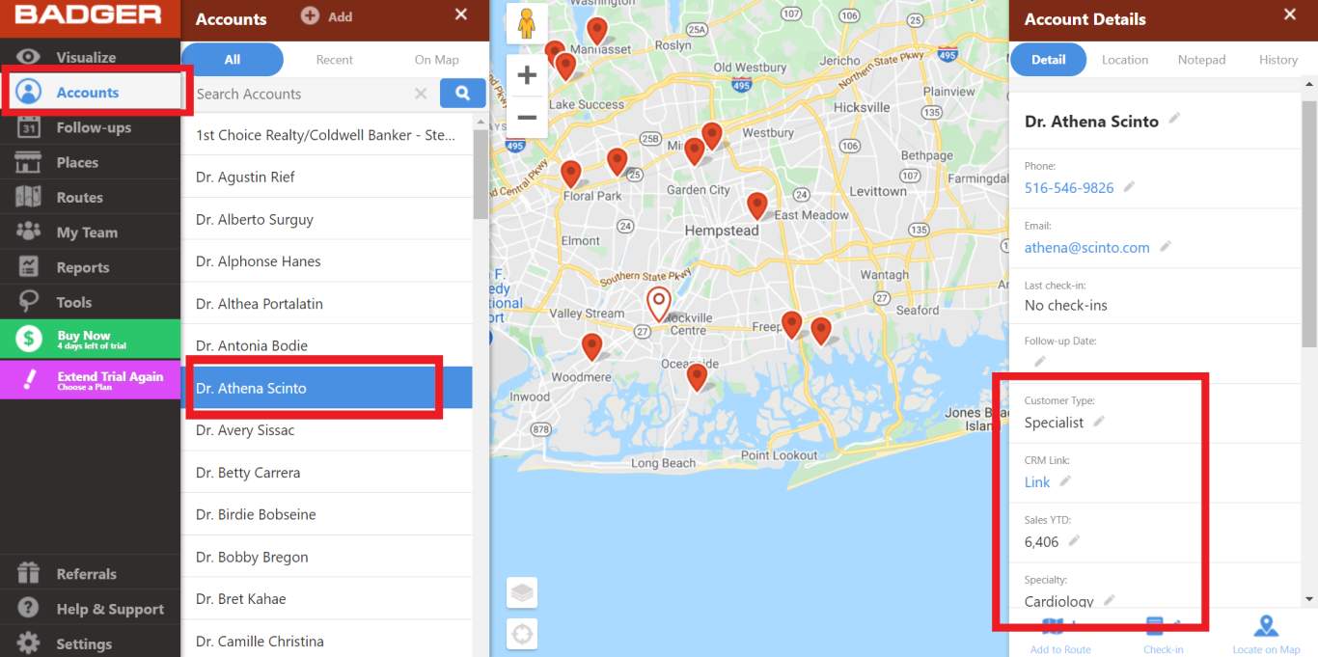Viewport: 1318px width, 657px height.
Task: Select Dr. Agustin Rief in the list
Action: (x=327, y=178)
